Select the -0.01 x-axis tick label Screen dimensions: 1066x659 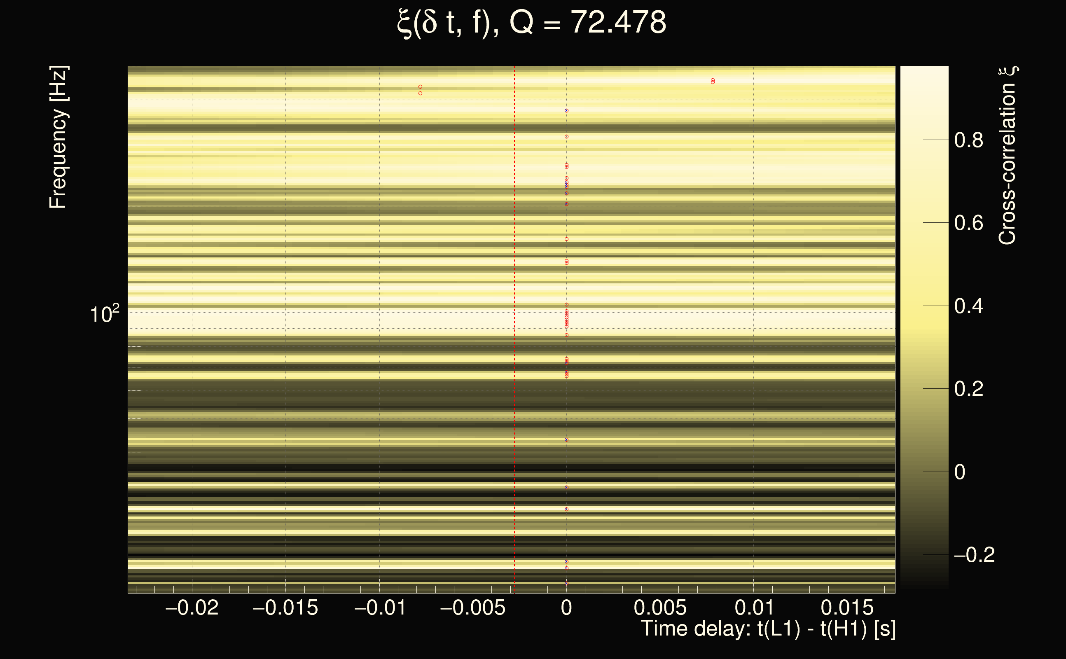coord(380,608)
